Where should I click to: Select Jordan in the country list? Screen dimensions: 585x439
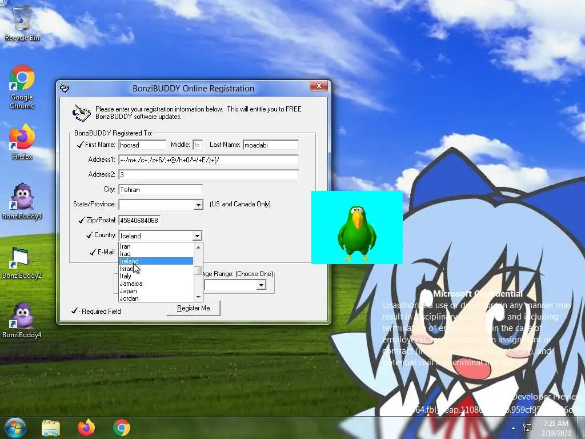tap(156, 298)
